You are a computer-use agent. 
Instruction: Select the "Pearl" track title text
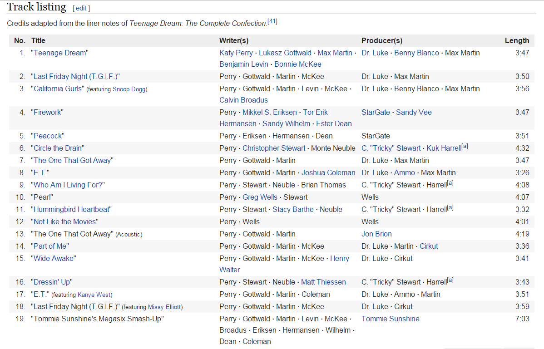coord(42,197)
